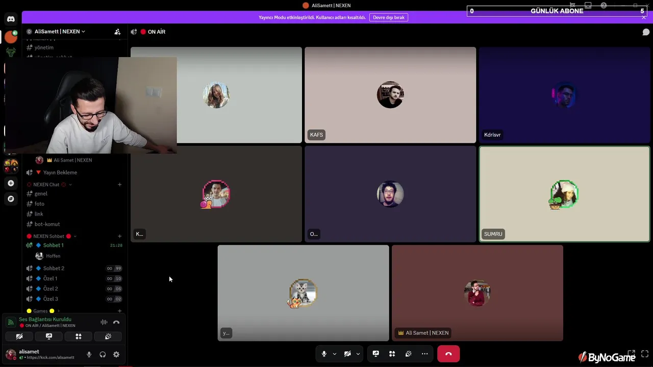653x367 pixels.
Task: Open the orange server icon
Action: point(11,37)
